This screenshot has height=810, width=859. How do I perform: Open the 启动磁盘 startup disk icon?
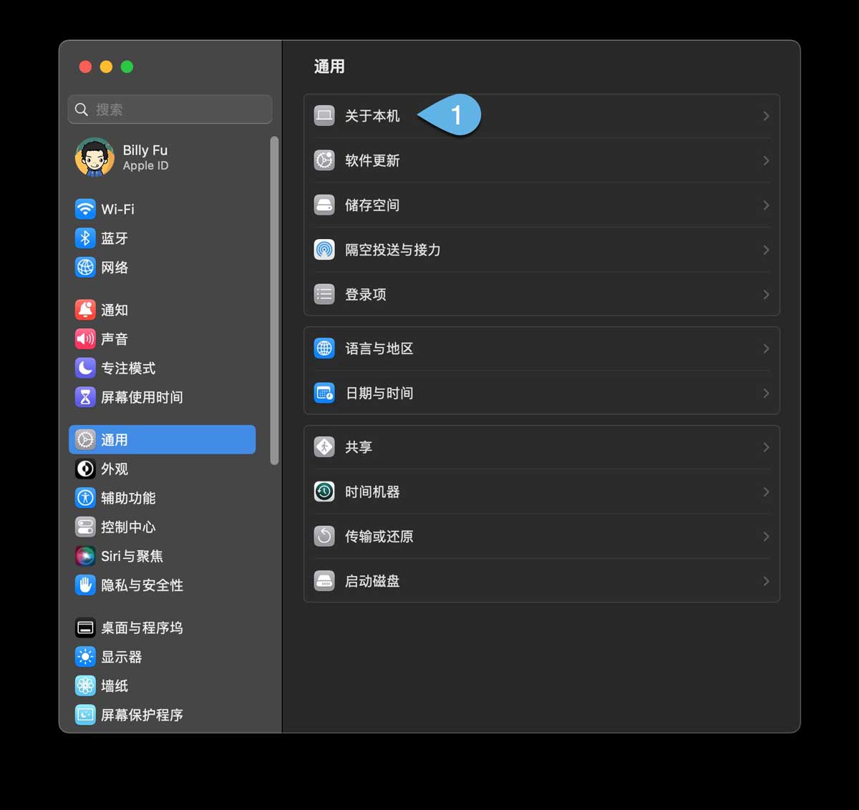tap(324, 581)
